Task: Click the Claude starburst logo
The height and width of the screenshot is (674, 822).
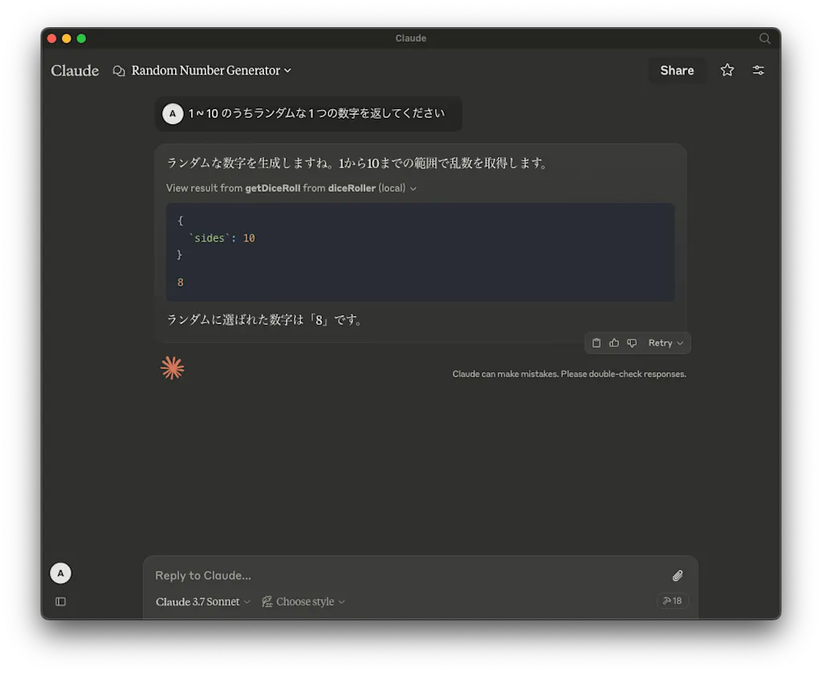Action: pyautogui.click(x=173, y=368)
